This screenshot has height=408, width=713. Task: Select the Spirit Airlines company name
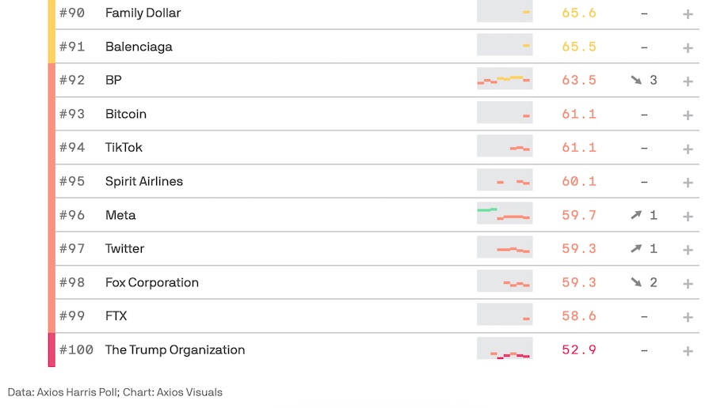tap(144, 181)
